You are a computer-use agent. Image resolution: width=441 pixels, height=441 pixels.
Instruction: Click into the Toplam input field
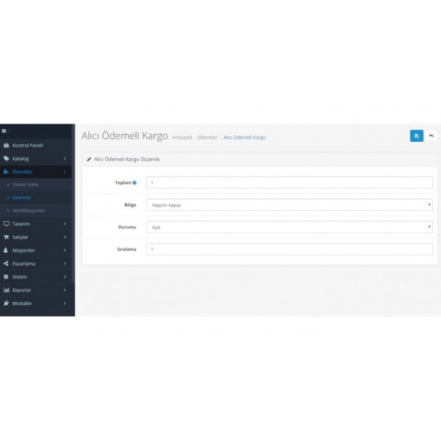tap(289, 182)
